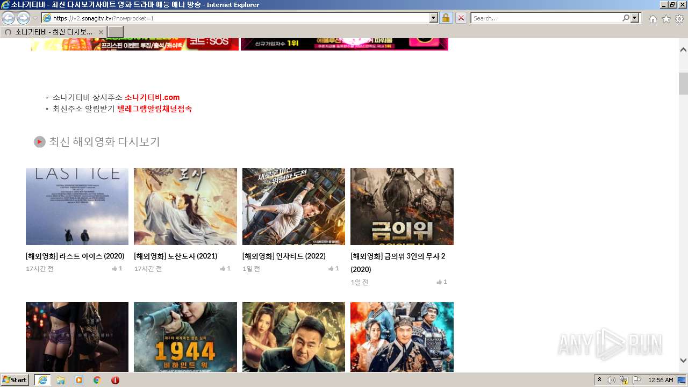Open the Home icon
688x387 pixels.
coord(653,19)
